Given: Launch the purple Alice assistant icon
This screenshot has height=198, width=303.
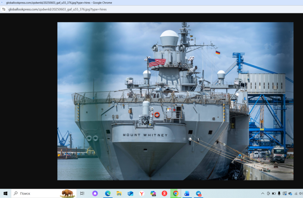Looking at the screenshot, I should 95,193.
